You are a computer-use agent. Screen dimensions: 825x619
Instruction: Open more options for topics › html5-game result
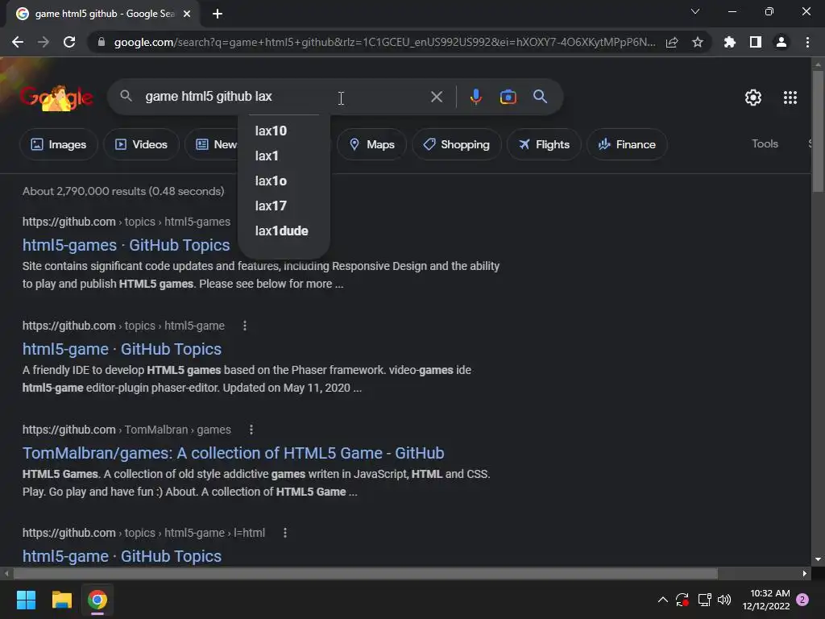point(245,326)
